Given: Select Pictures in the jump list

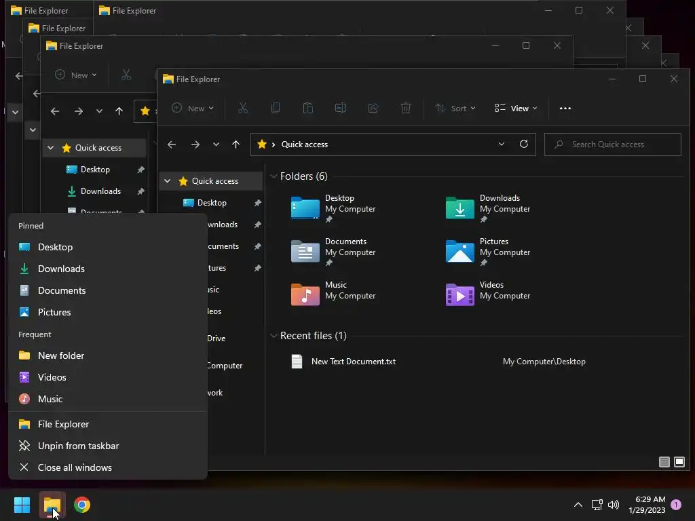Looking at the screenshot, I should pos(108,312).
